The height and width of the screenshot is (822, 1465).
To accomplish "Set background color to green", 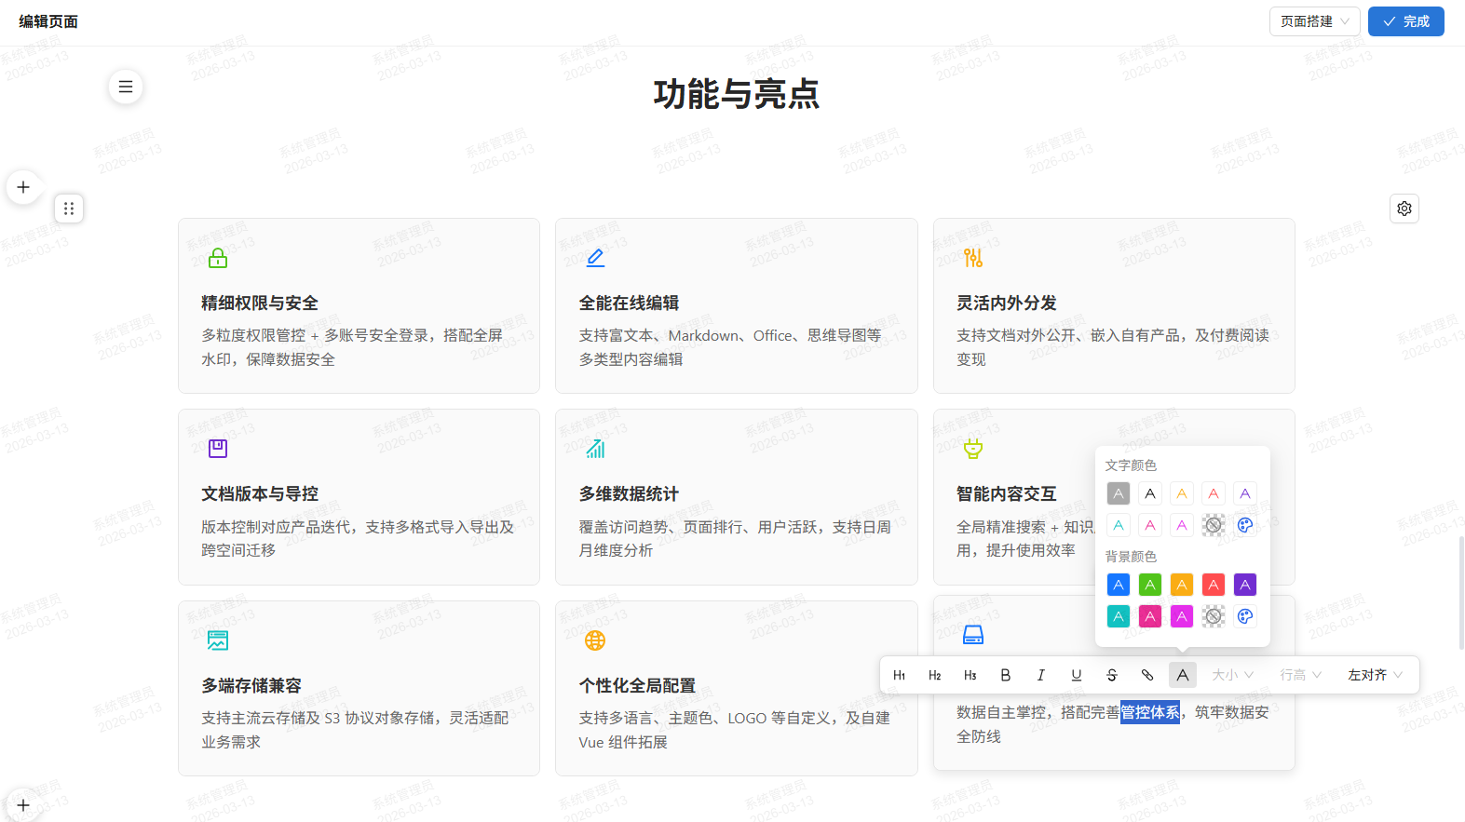I will tap(1150, 585).
